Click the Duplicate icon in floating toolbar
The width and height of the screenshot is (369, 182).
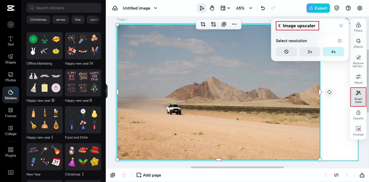[x=224, y=24]
